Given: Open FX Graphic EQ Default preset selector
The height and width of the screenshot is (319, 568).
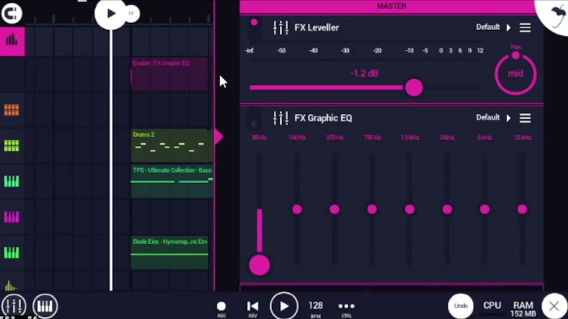Looking at the screenshot, I should (x=488, y=117).
